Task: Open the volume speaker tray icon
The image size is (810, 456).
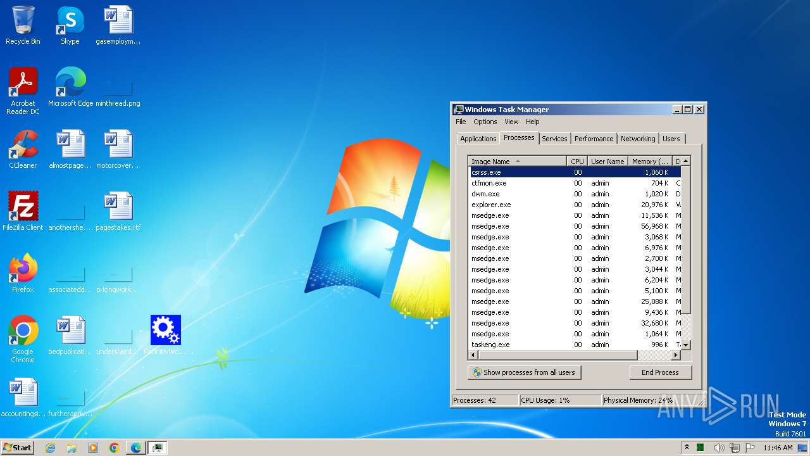Action: [x=719, y=448]
